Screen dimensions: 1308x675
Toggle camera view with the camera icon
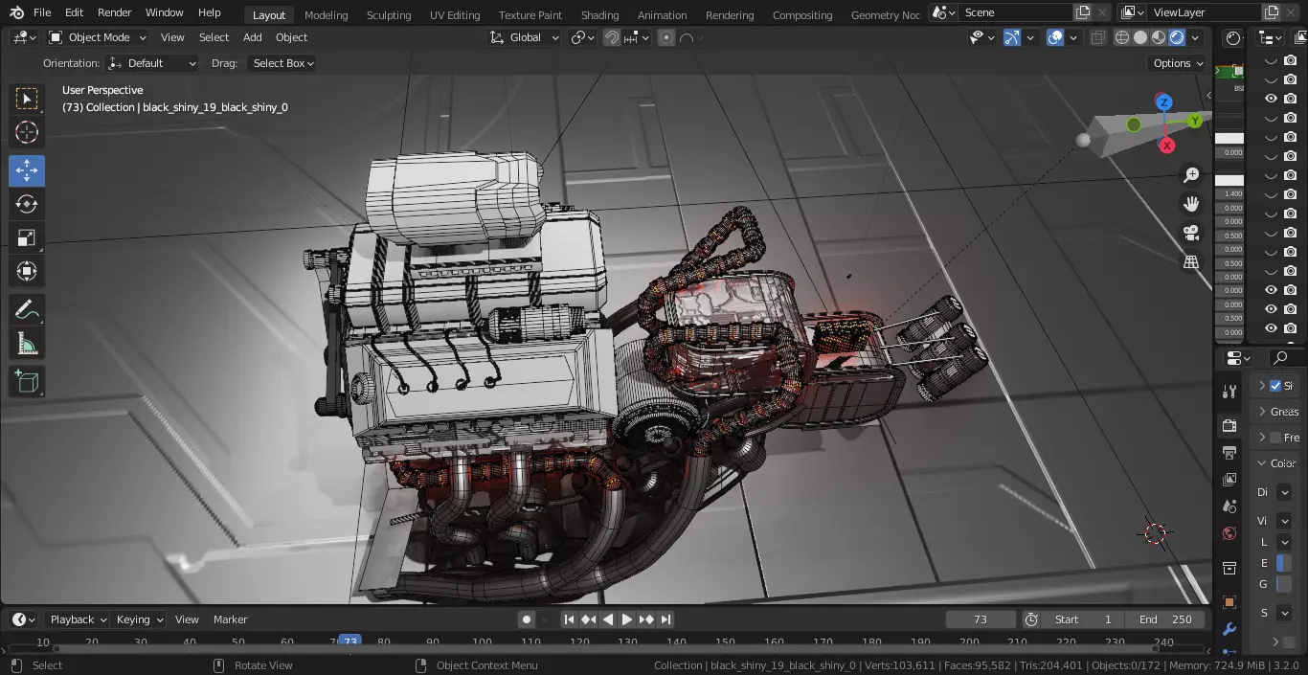tap(1191, 233)
